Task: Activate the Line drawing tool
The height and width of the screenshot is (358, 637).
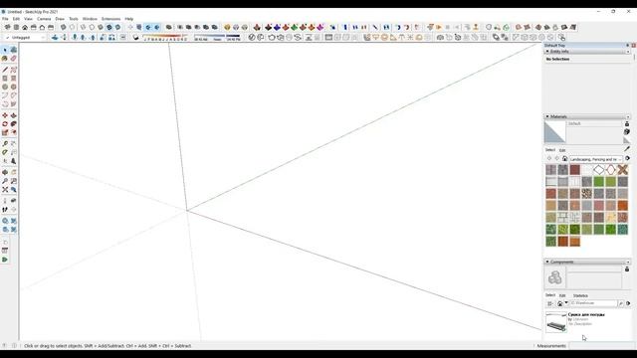Action: (5, 70)
